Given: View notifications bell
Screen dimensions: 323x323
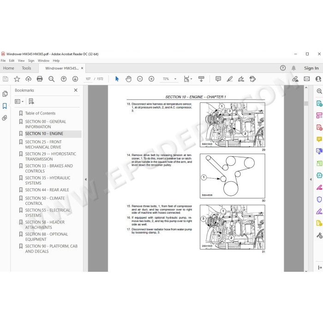Looking at the screenshot, I should (293, 68).
